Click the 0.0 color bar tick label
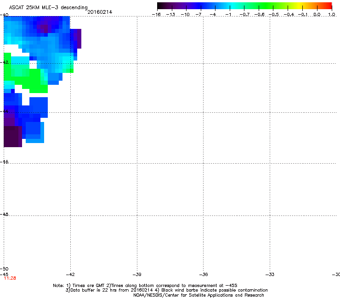340x298 pixels. click(317, 15)
